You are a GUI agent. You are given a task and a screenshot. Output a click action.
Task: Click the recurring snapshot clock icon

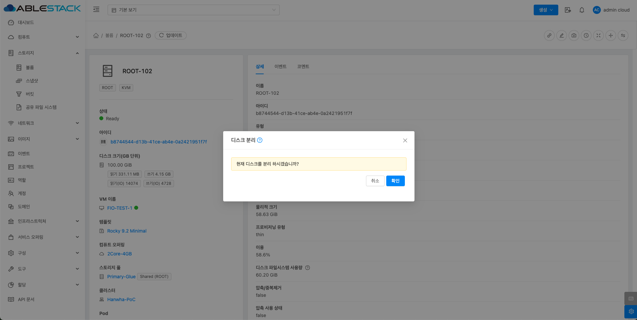[586, 35]
